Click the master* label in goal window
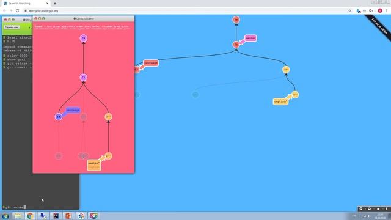 (93, 163)
